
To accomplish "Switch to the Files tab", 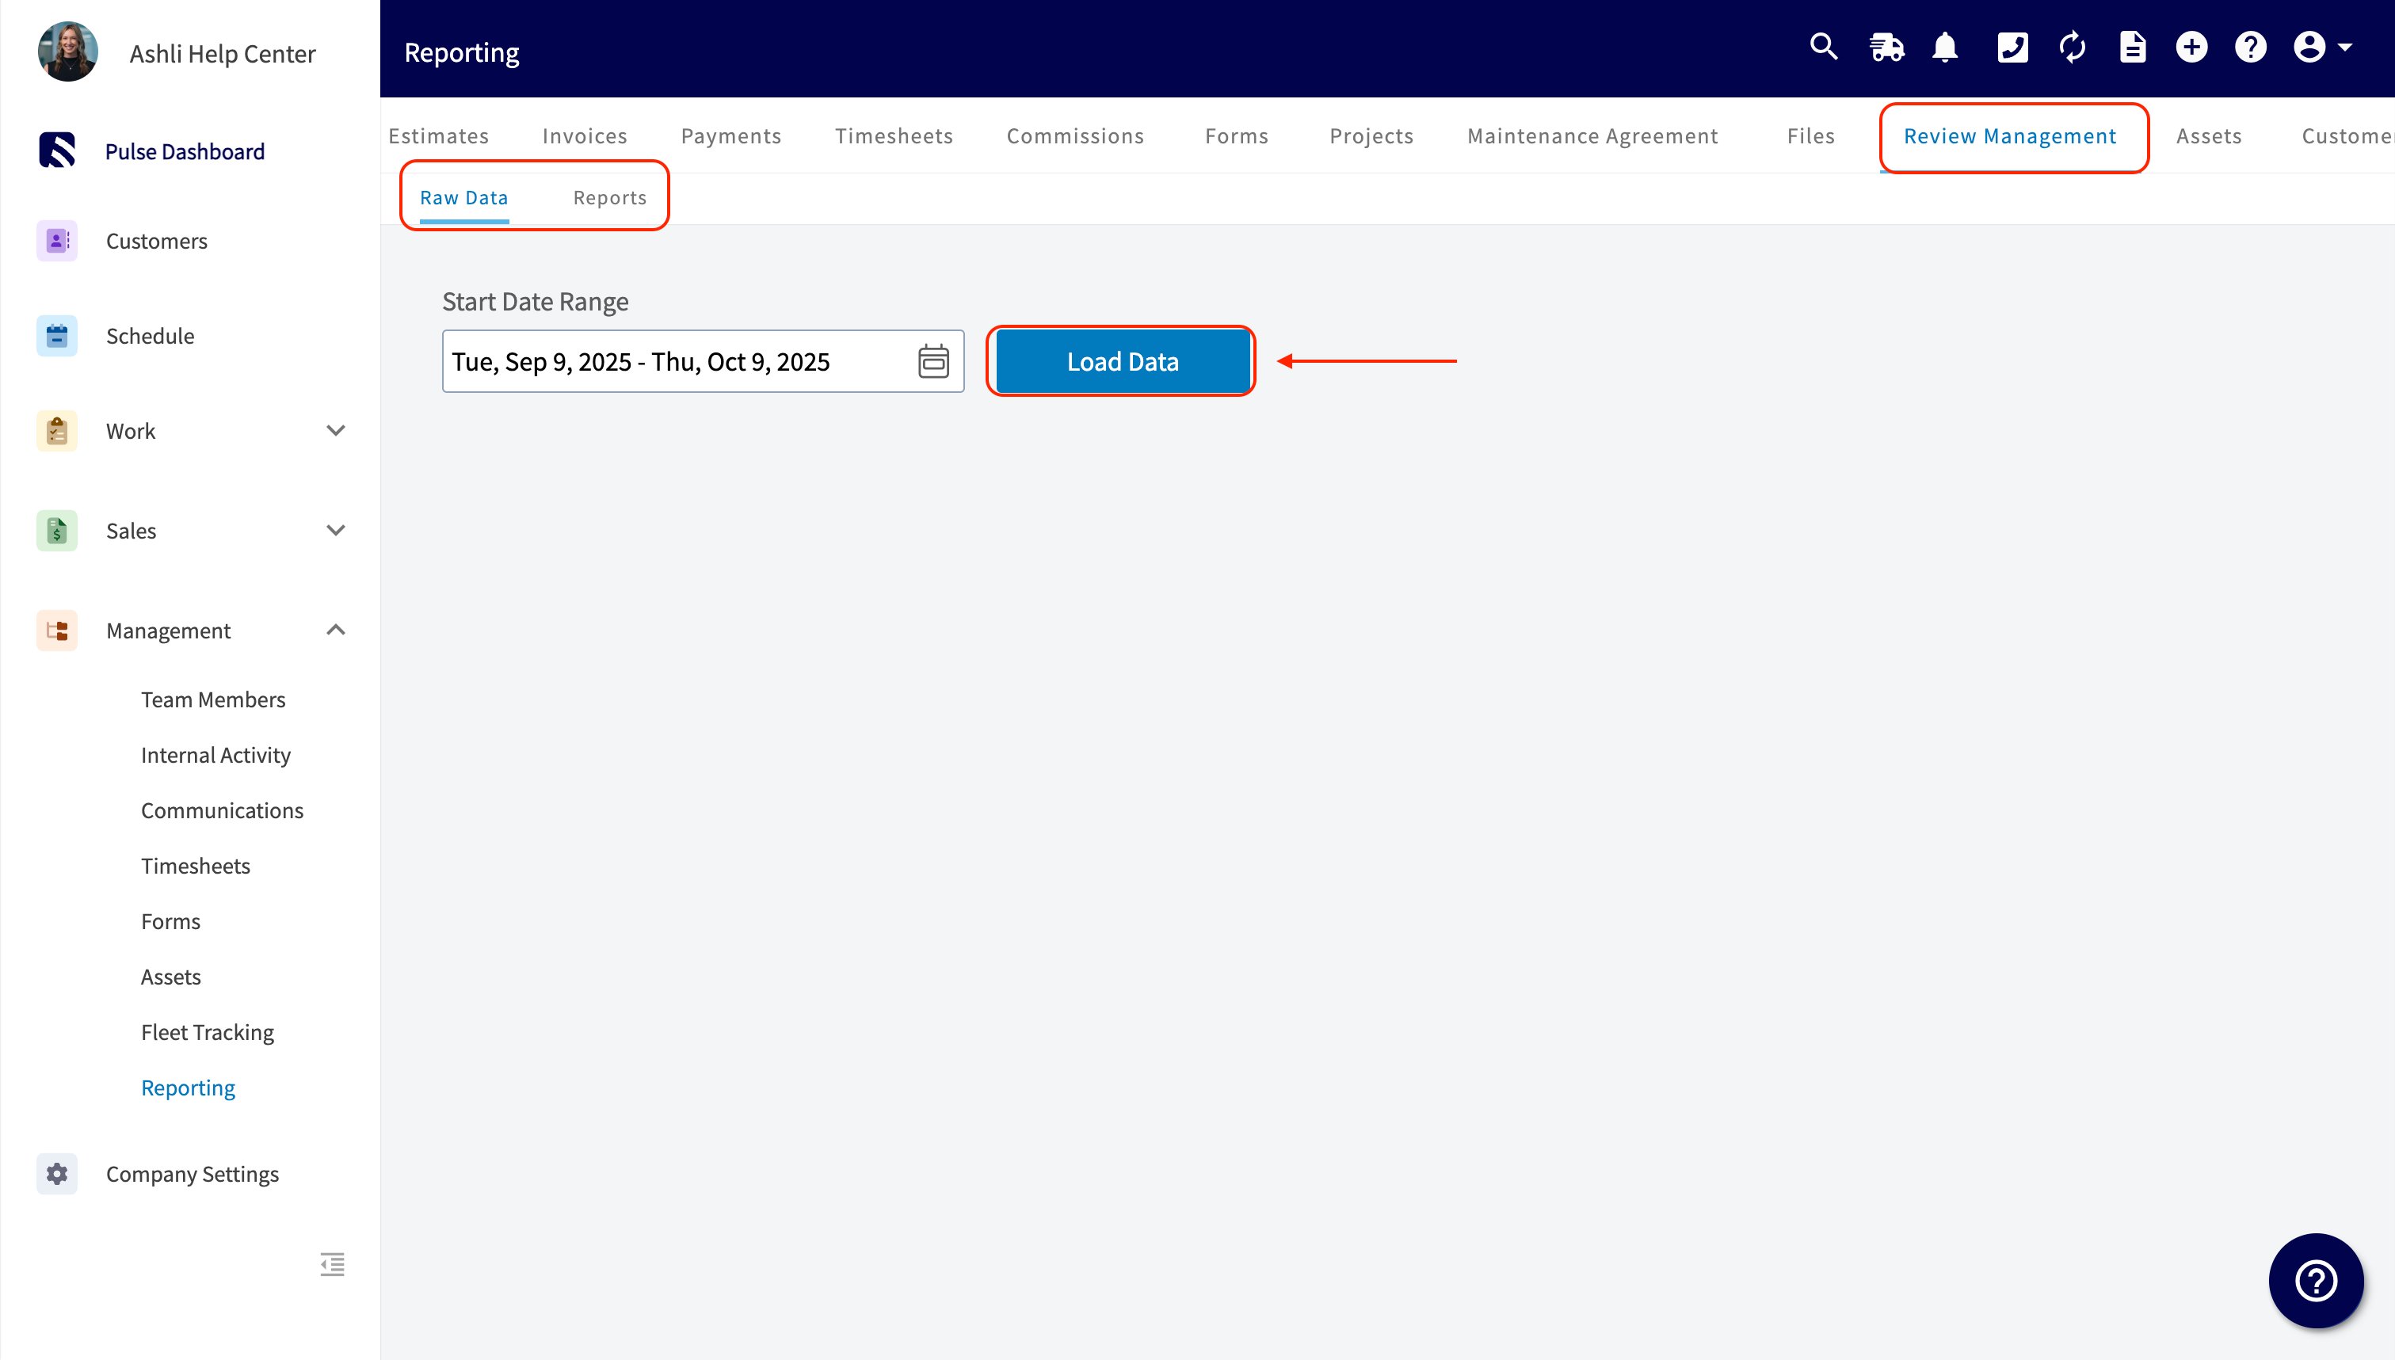I will 1811,136.
